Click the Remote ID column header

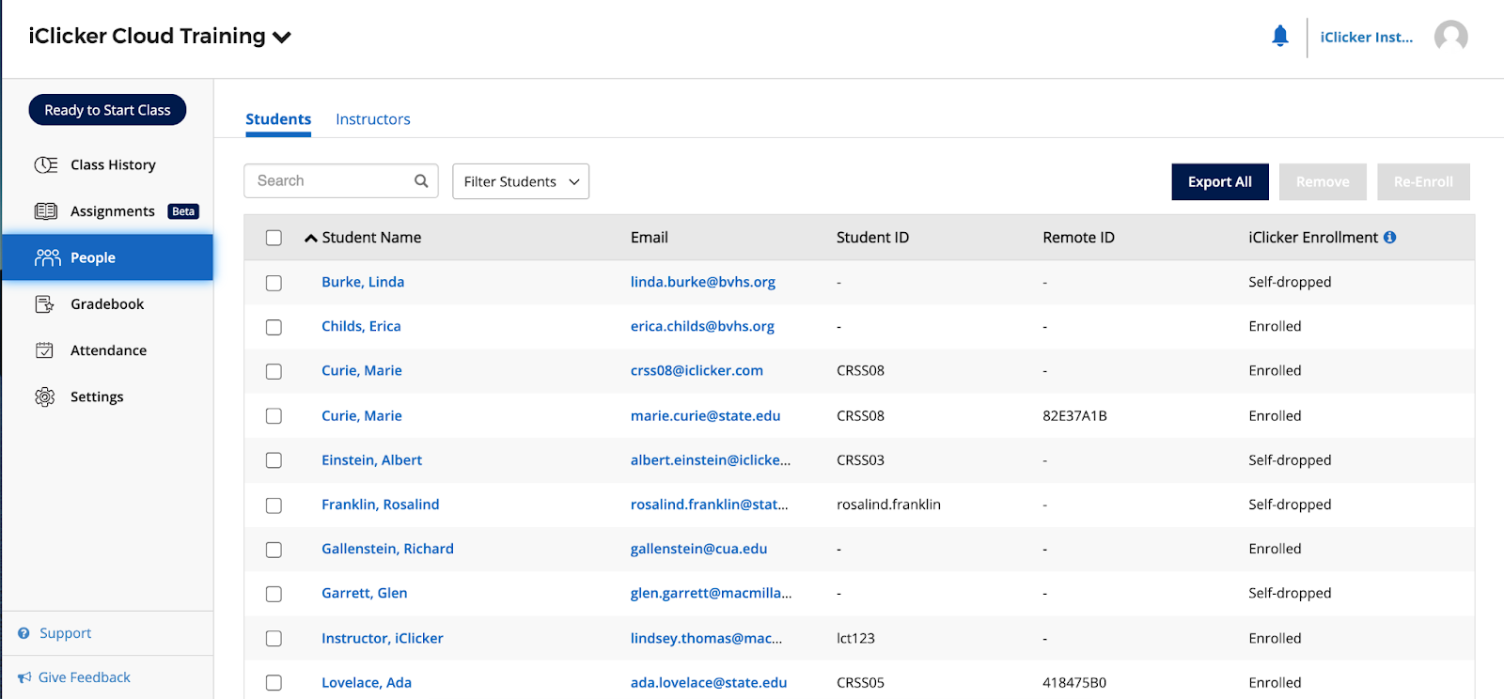coord(1078,238)
